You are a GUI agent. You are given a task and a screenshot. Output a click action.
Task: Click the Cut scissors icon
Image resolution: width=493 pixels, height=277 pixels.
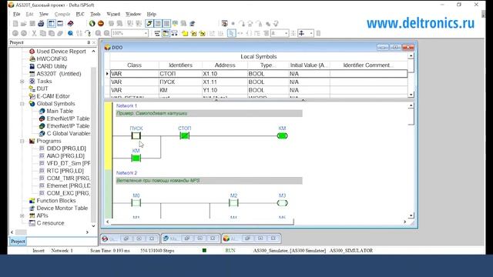pos(34,33)
